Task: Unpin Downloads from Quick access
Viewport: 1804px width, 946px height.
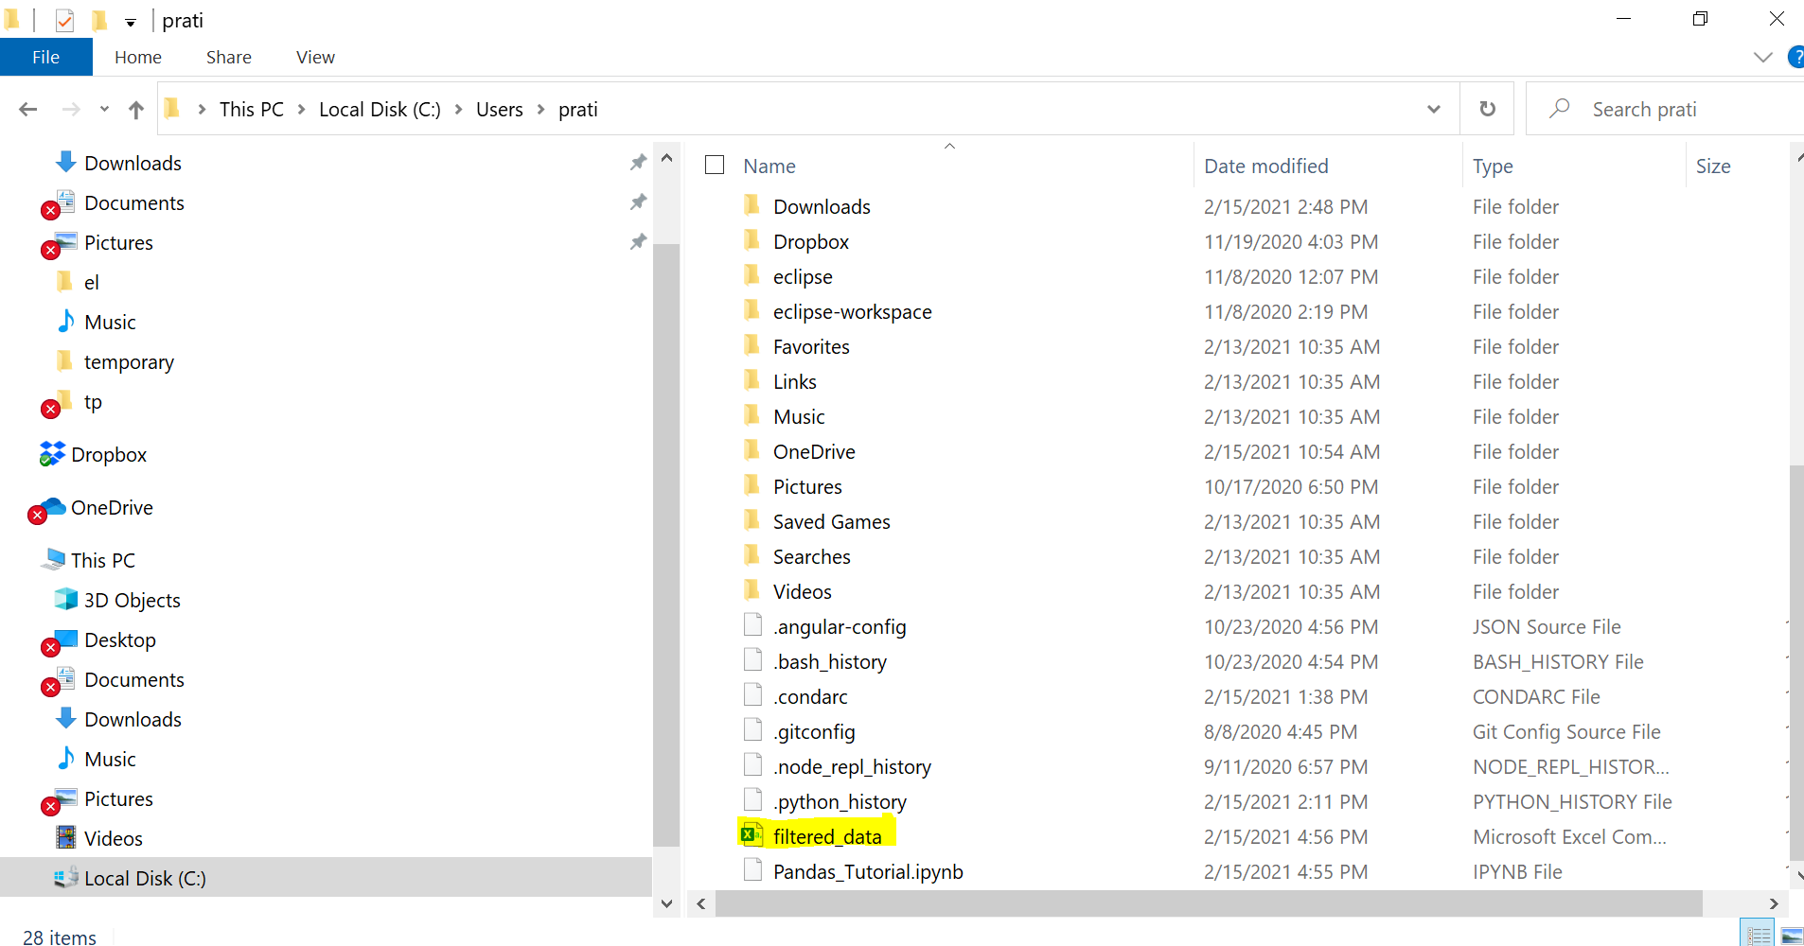Action: click(639, 163)
